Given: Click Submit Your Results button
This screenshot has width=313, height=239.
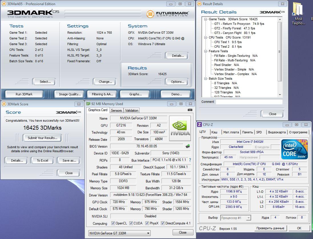Looking at the screenshot, I should click(x=42, y=138).
